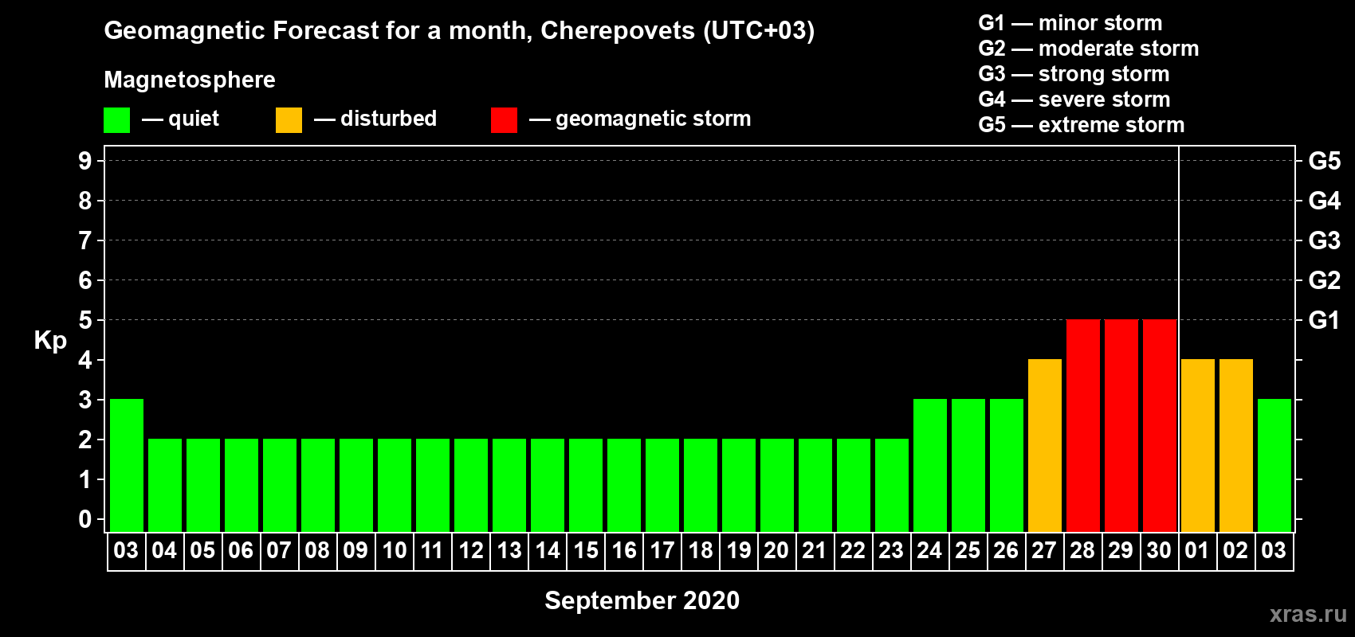Click the 'G2 — moderate storm' legend line
This screenshot has height=637, width=1355.
[x=1089, y=49]
